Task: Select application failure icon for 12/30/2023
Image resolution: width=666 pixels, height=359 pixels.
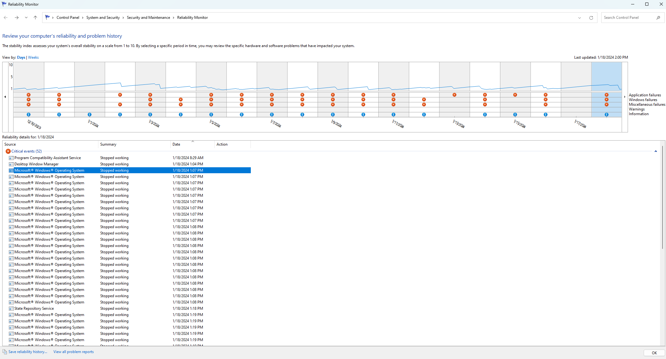Action: (x=29, y=95)
